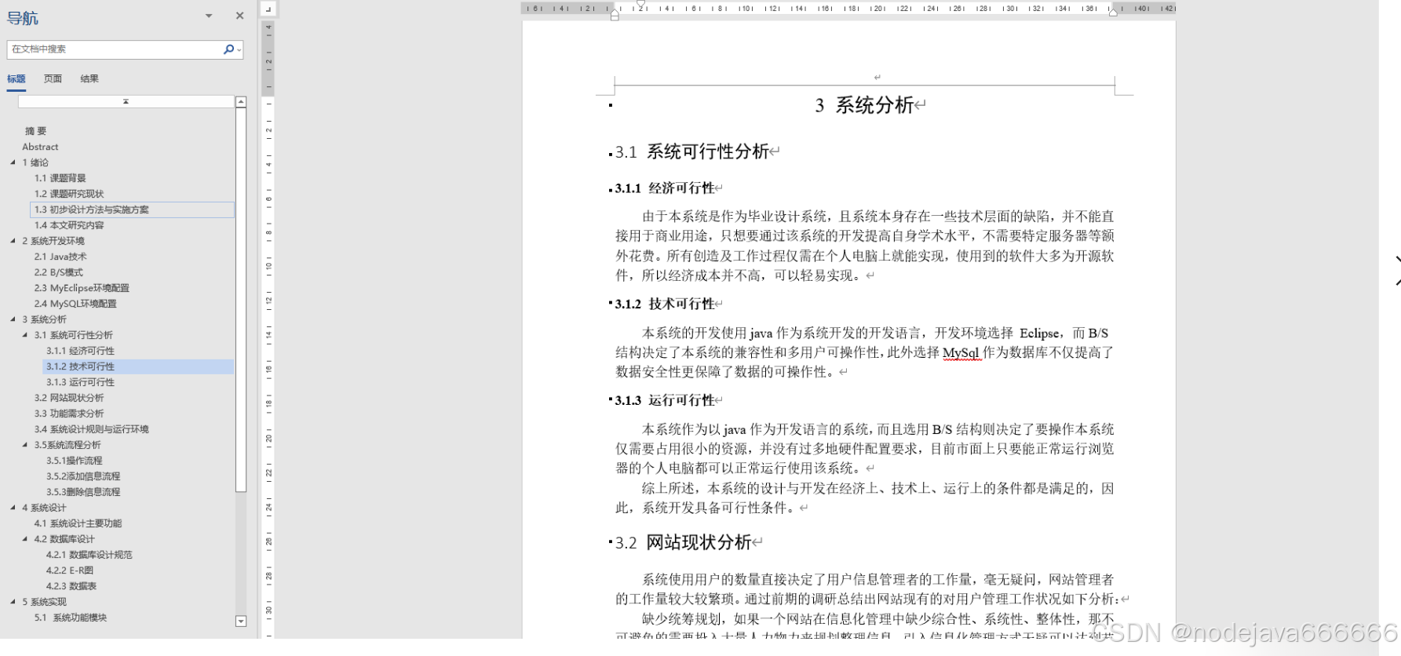
Task: Click the left indent marker on ruler
Action: pyautogui.click(x=615, y=15)
